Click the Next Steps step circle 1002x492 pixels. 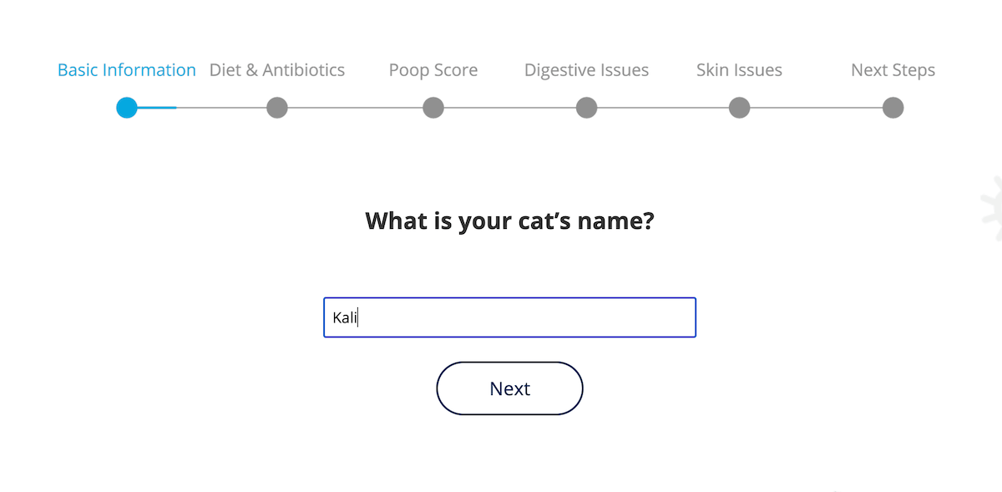tap(893, 108)
